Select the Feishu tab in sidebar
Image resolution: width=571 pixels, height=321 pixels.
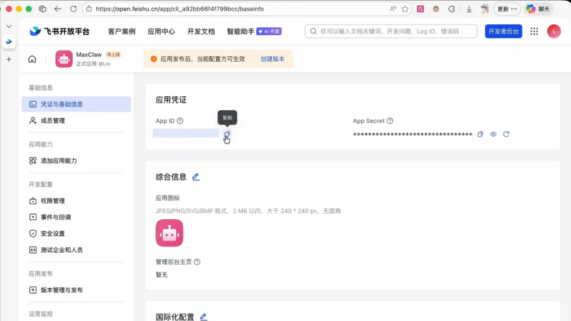[x=8, y=42]
